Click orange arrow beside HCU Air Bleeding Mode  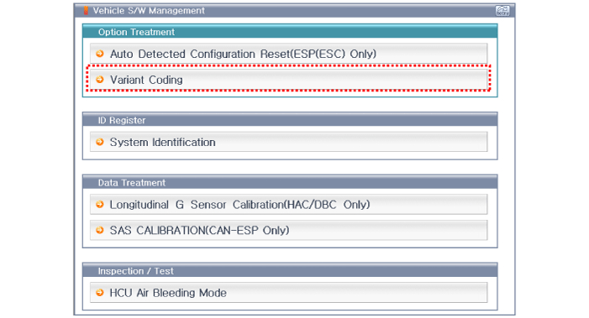tap(99, 293)
